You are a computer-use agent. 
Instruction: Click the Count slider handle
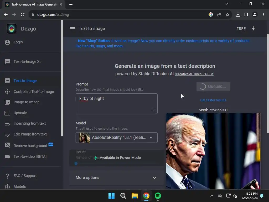tap(76, 164)
